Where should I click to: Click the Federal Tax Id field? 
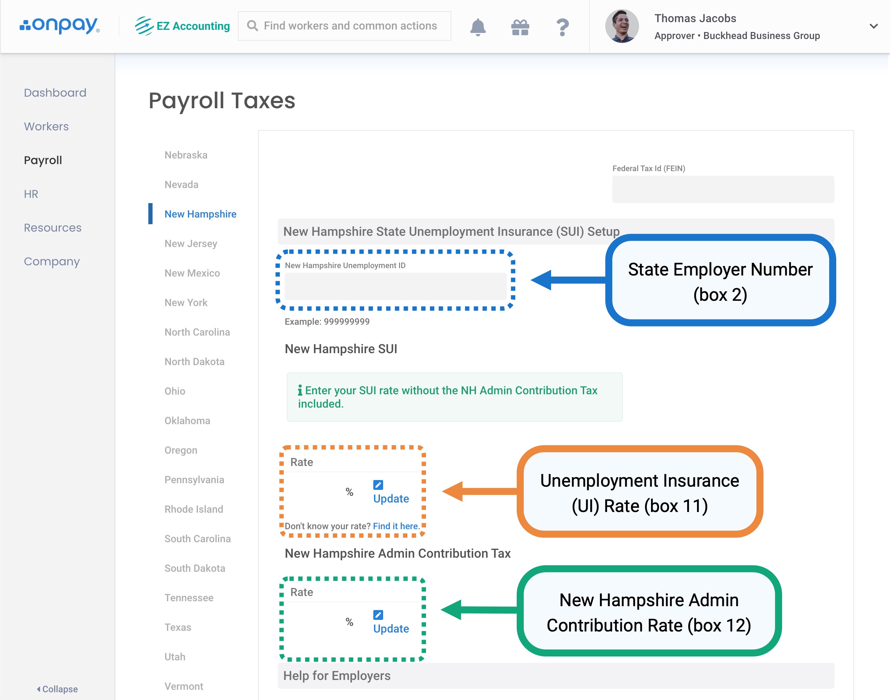click(x=723, y=189)
